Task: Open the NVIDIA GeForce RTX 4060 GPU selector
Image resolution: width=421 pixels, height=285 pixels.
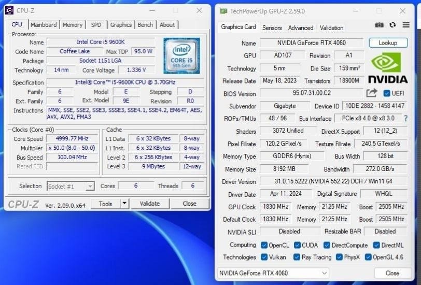Action: click(x=273, y=273)
